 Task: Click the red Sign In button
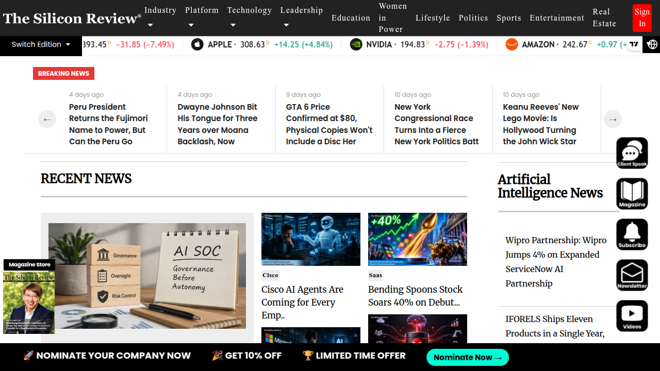pos(642,18)
